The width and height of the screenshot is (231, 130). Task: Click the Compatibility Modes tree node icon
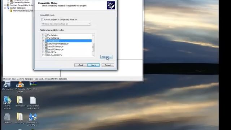click(11, 3)
